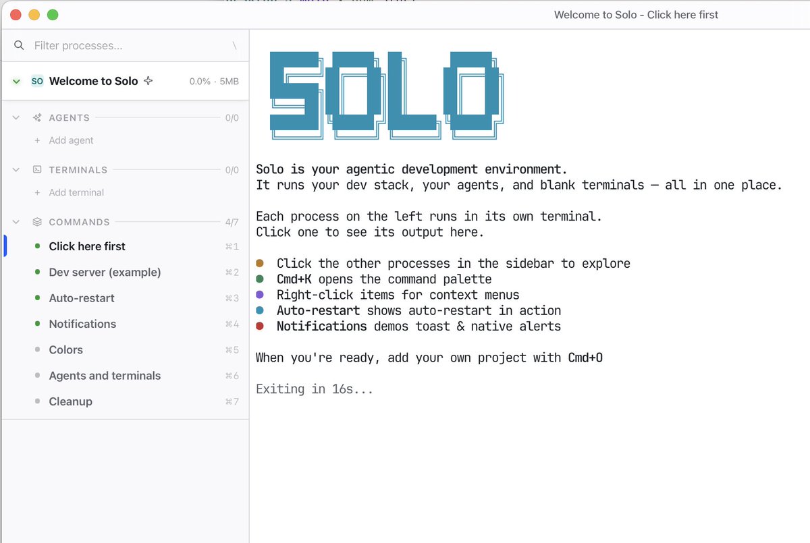Click the AGENTS sparkle section icon
The height and width of the screenshot is (543, 810).
(37, 117)
